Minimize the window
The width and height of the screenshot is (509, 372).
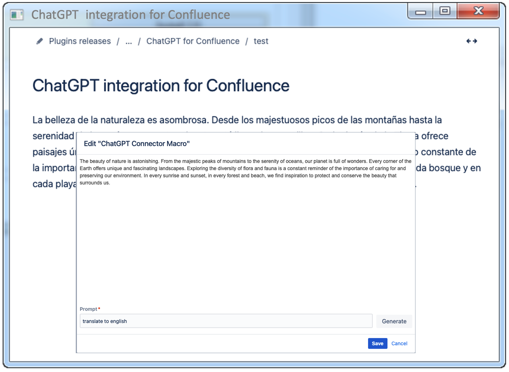click(x=421, y=12)
